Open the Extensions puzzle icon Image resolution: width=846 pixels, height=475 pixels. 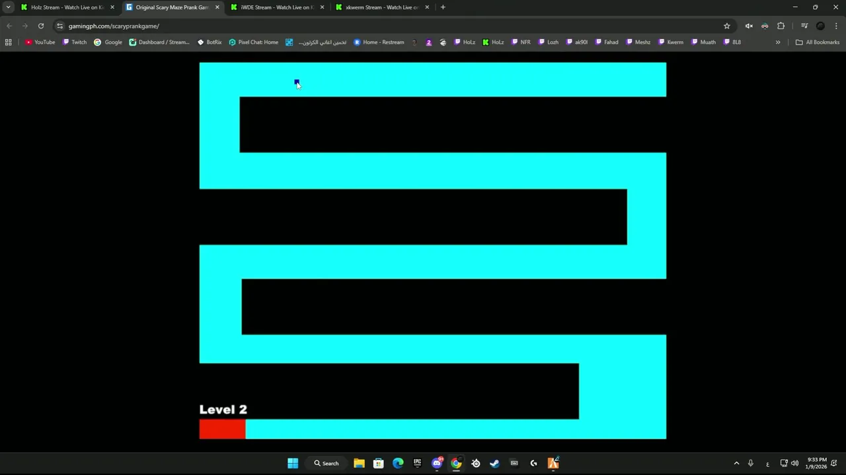coord(781,26)
